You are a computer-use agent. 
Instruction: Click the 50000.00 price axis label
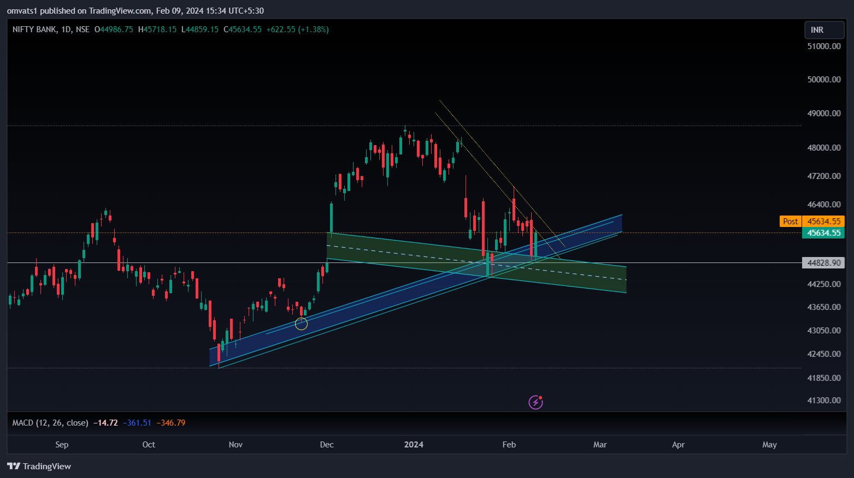coord(824,79)
